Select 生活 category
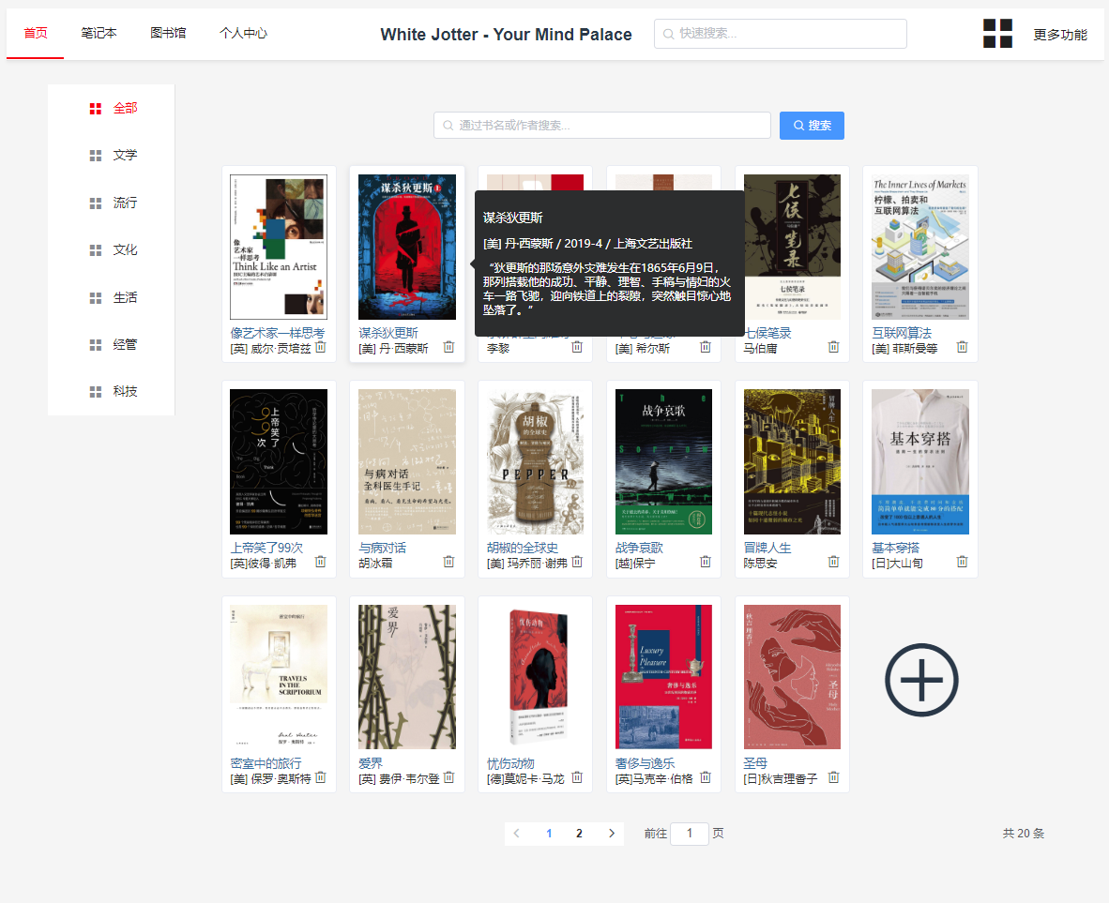 pos(111,297)
